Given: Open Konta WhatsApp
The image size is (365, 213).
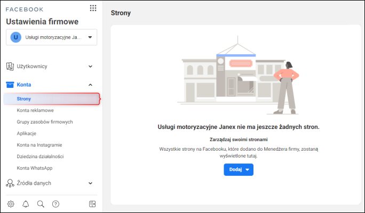Looking at the screenshot, I should (x=35, y=168).
